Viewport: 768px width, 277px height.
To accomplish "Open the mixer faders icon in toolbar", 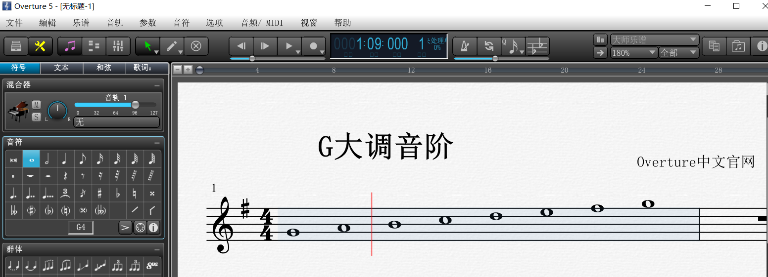I will tap(118, 46).
